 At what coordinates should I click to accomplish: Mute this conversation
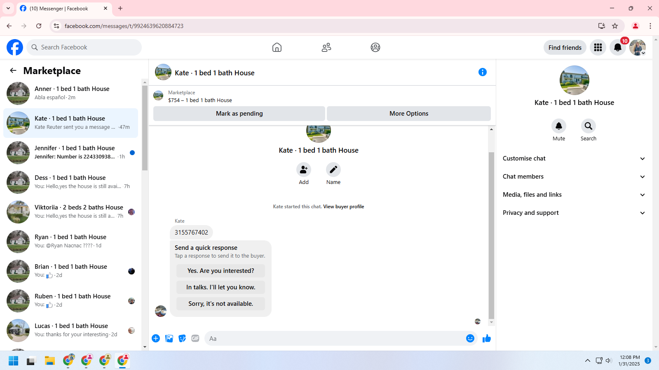tap(559, 126)
